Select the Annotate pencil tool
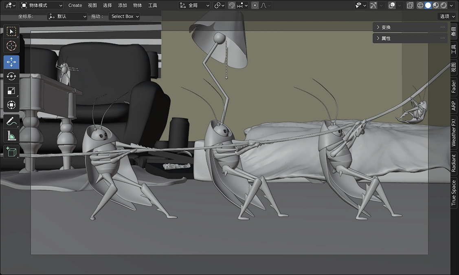459x275 pixels. [11, 121]
